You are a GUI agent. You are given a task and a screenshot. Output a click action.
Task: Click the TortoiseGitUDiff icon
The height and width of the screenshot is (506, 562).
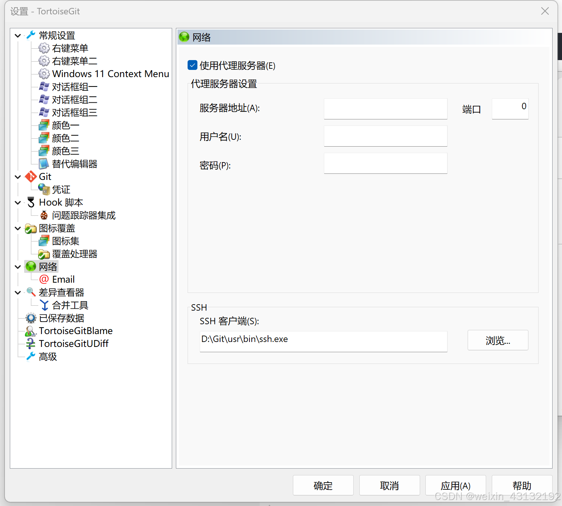[x=31, y=344]
